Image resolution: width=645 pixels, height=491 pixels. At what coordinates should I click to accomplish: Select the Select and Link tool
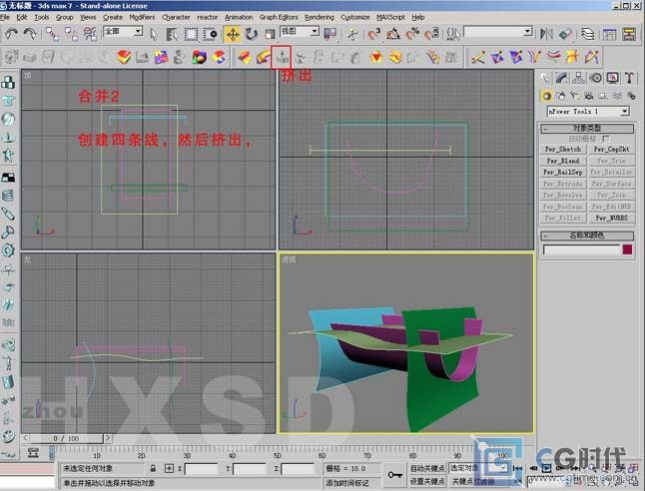pos(52,34)
